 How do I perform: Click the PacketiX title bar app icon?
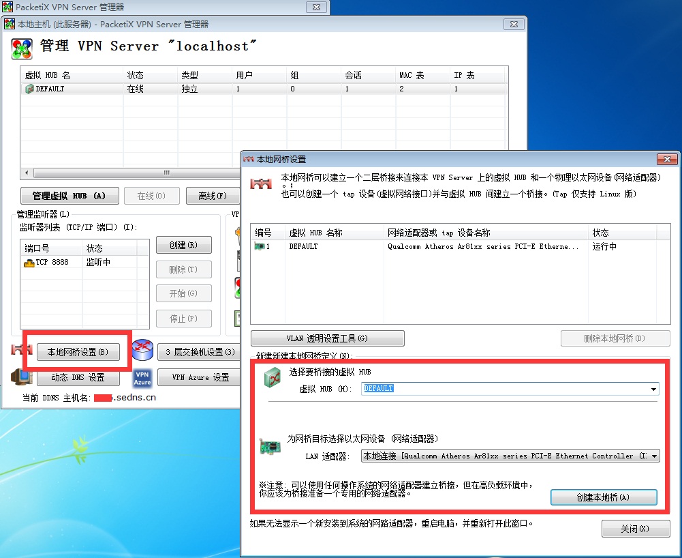(7, 7)
